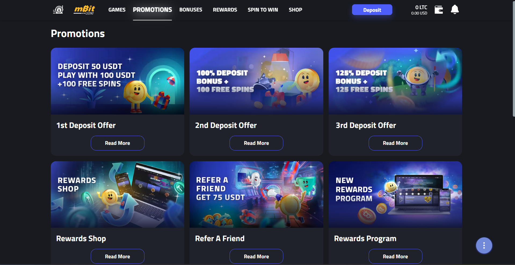Click the smiling coin mascot icon
Viewport: 515px width, 265px height.
point(58,10)
